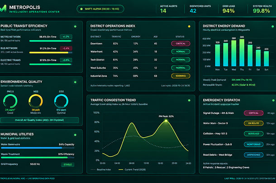Sort by District column header
Viewport: 276px width, 183px height.
(96, 37)
